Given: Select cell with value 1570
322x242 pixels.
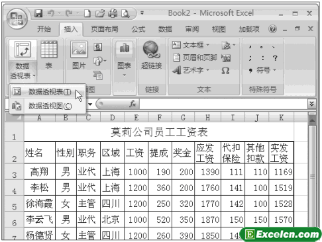Looking at the screenshot, I should click(282, 220).
